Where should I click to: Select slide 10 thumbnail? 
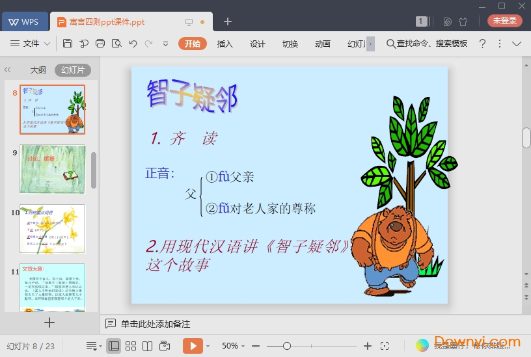click(52, 228)
